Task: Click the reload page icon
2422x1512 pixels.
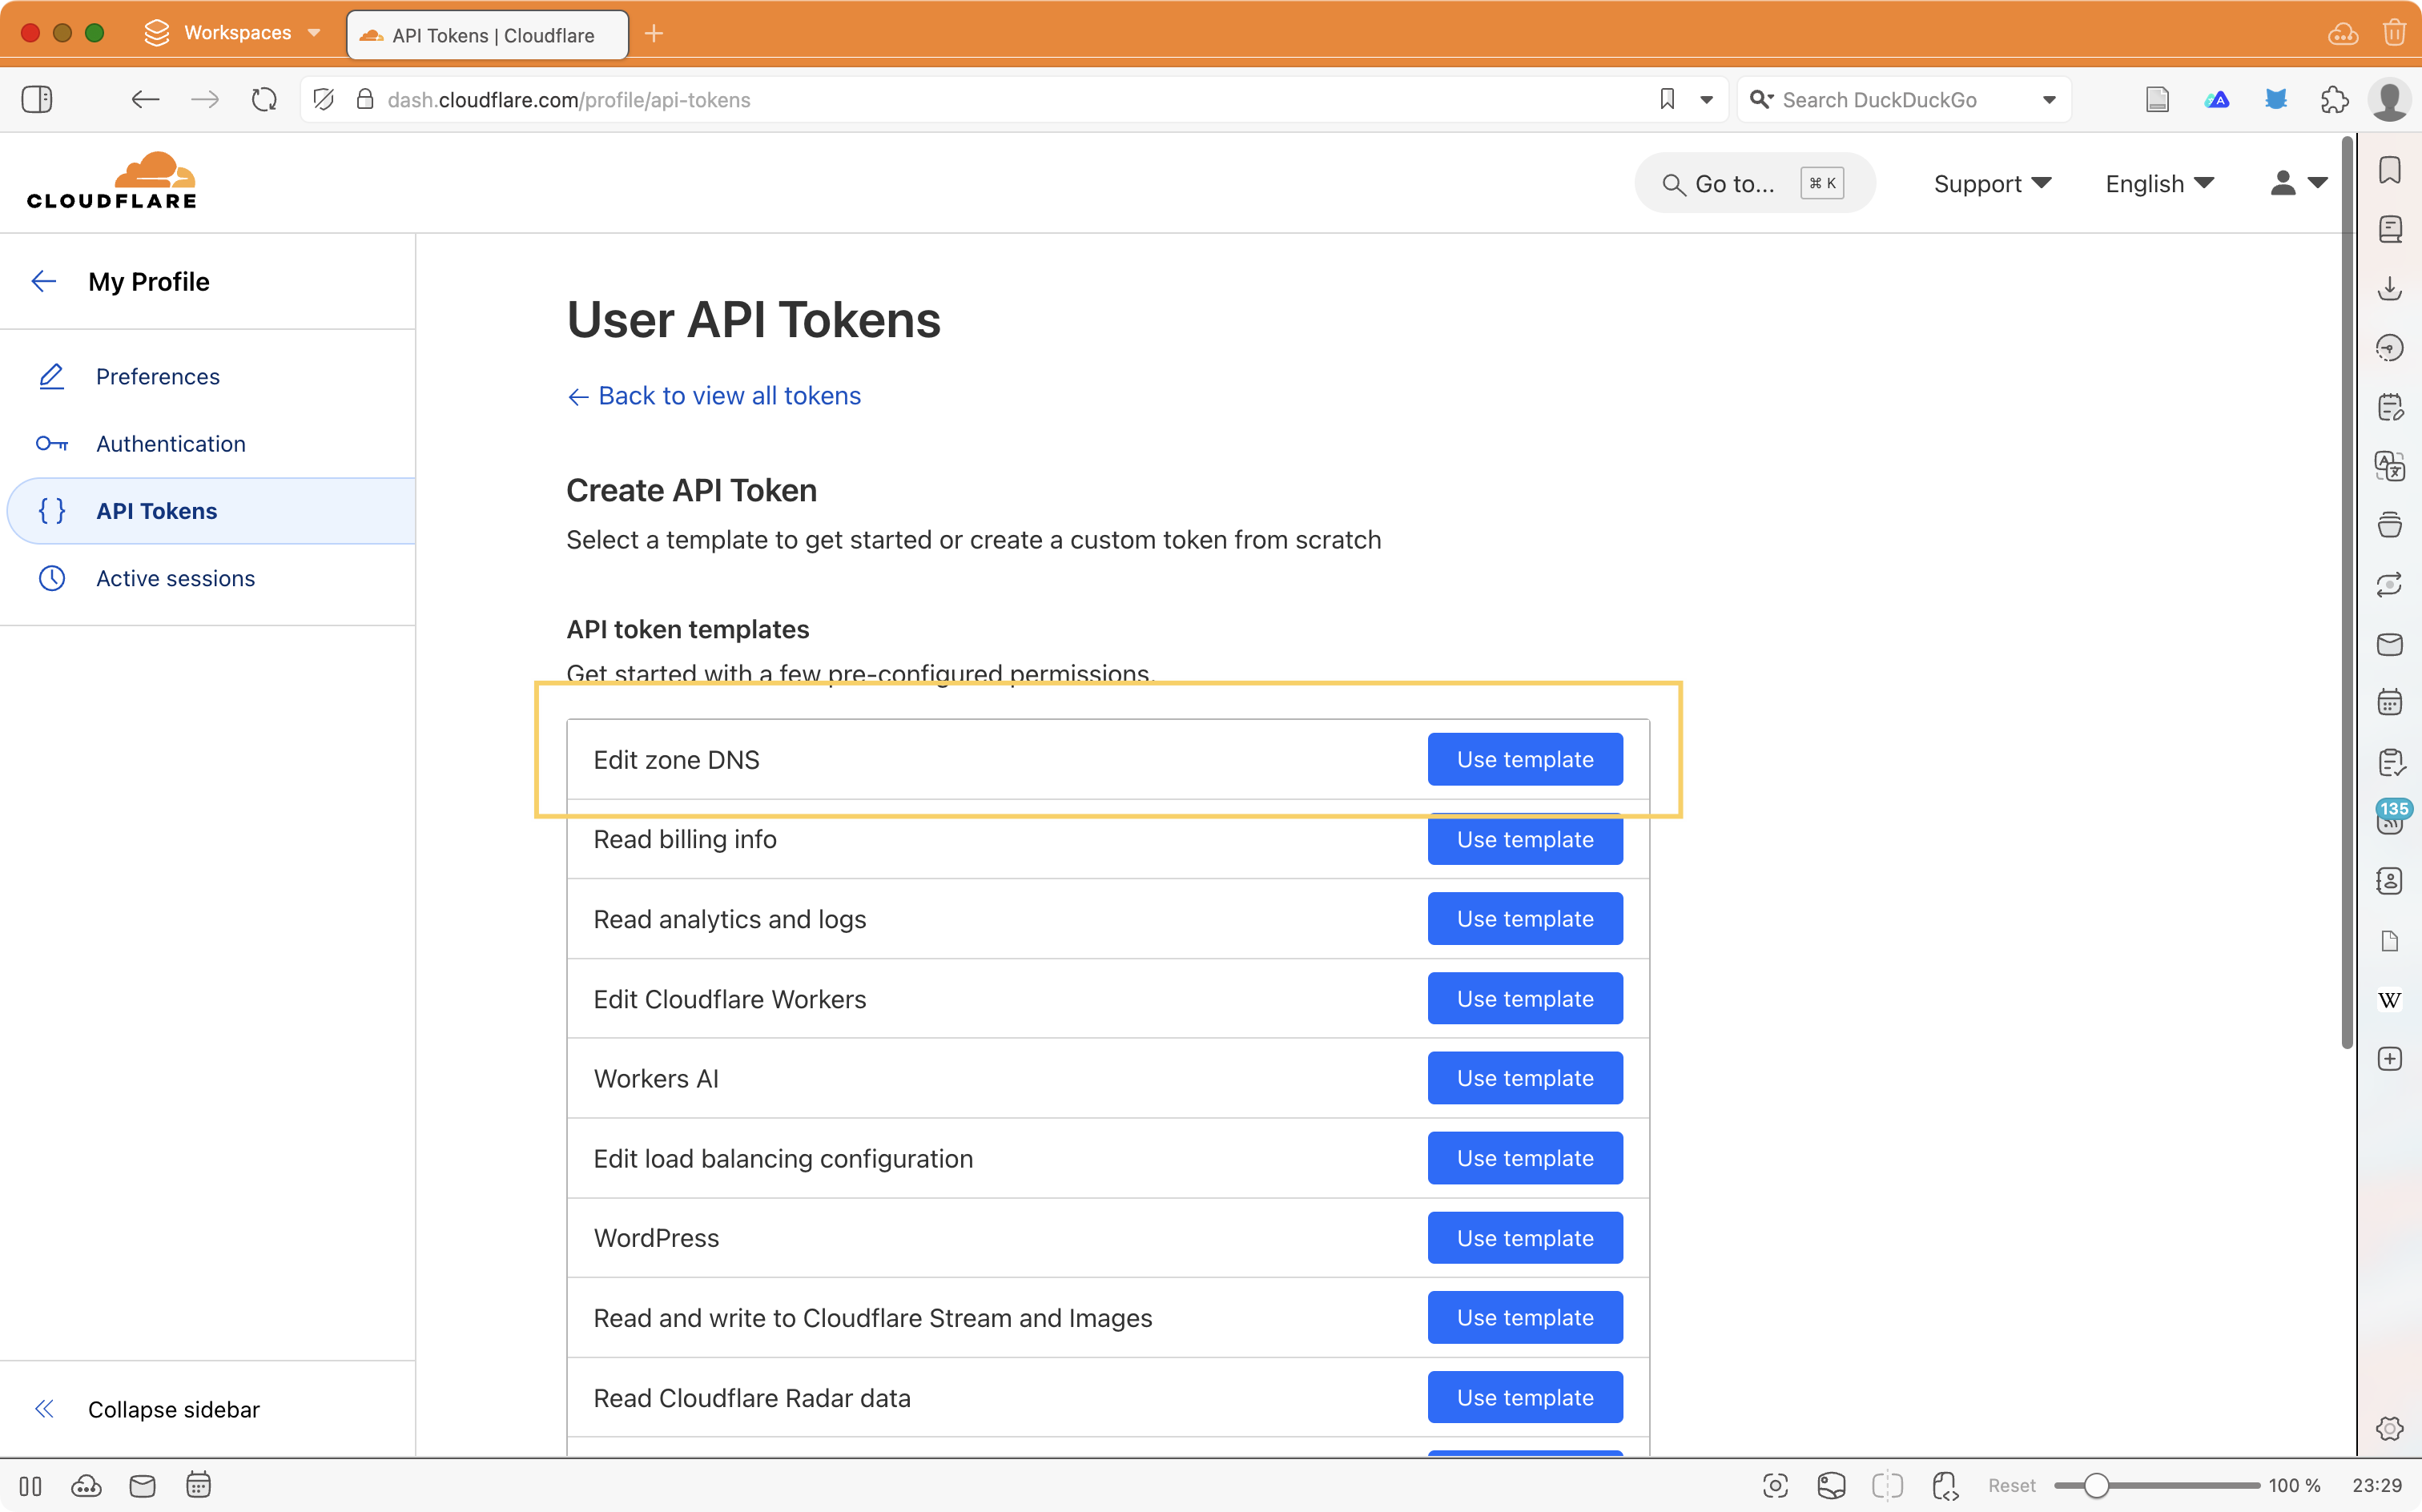Action: coord(264,99)
